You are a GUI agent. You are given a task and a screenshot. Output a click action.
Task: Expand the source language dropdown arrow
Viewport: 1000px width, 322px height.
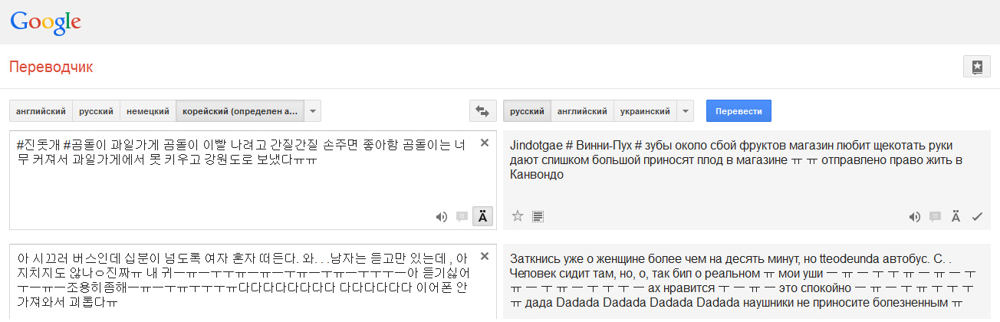312,111
